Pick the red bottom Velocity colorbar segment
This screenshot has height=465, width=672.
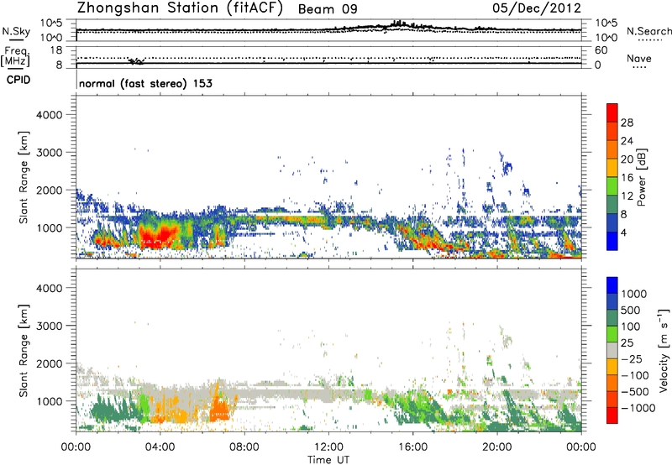coord(612,415)
